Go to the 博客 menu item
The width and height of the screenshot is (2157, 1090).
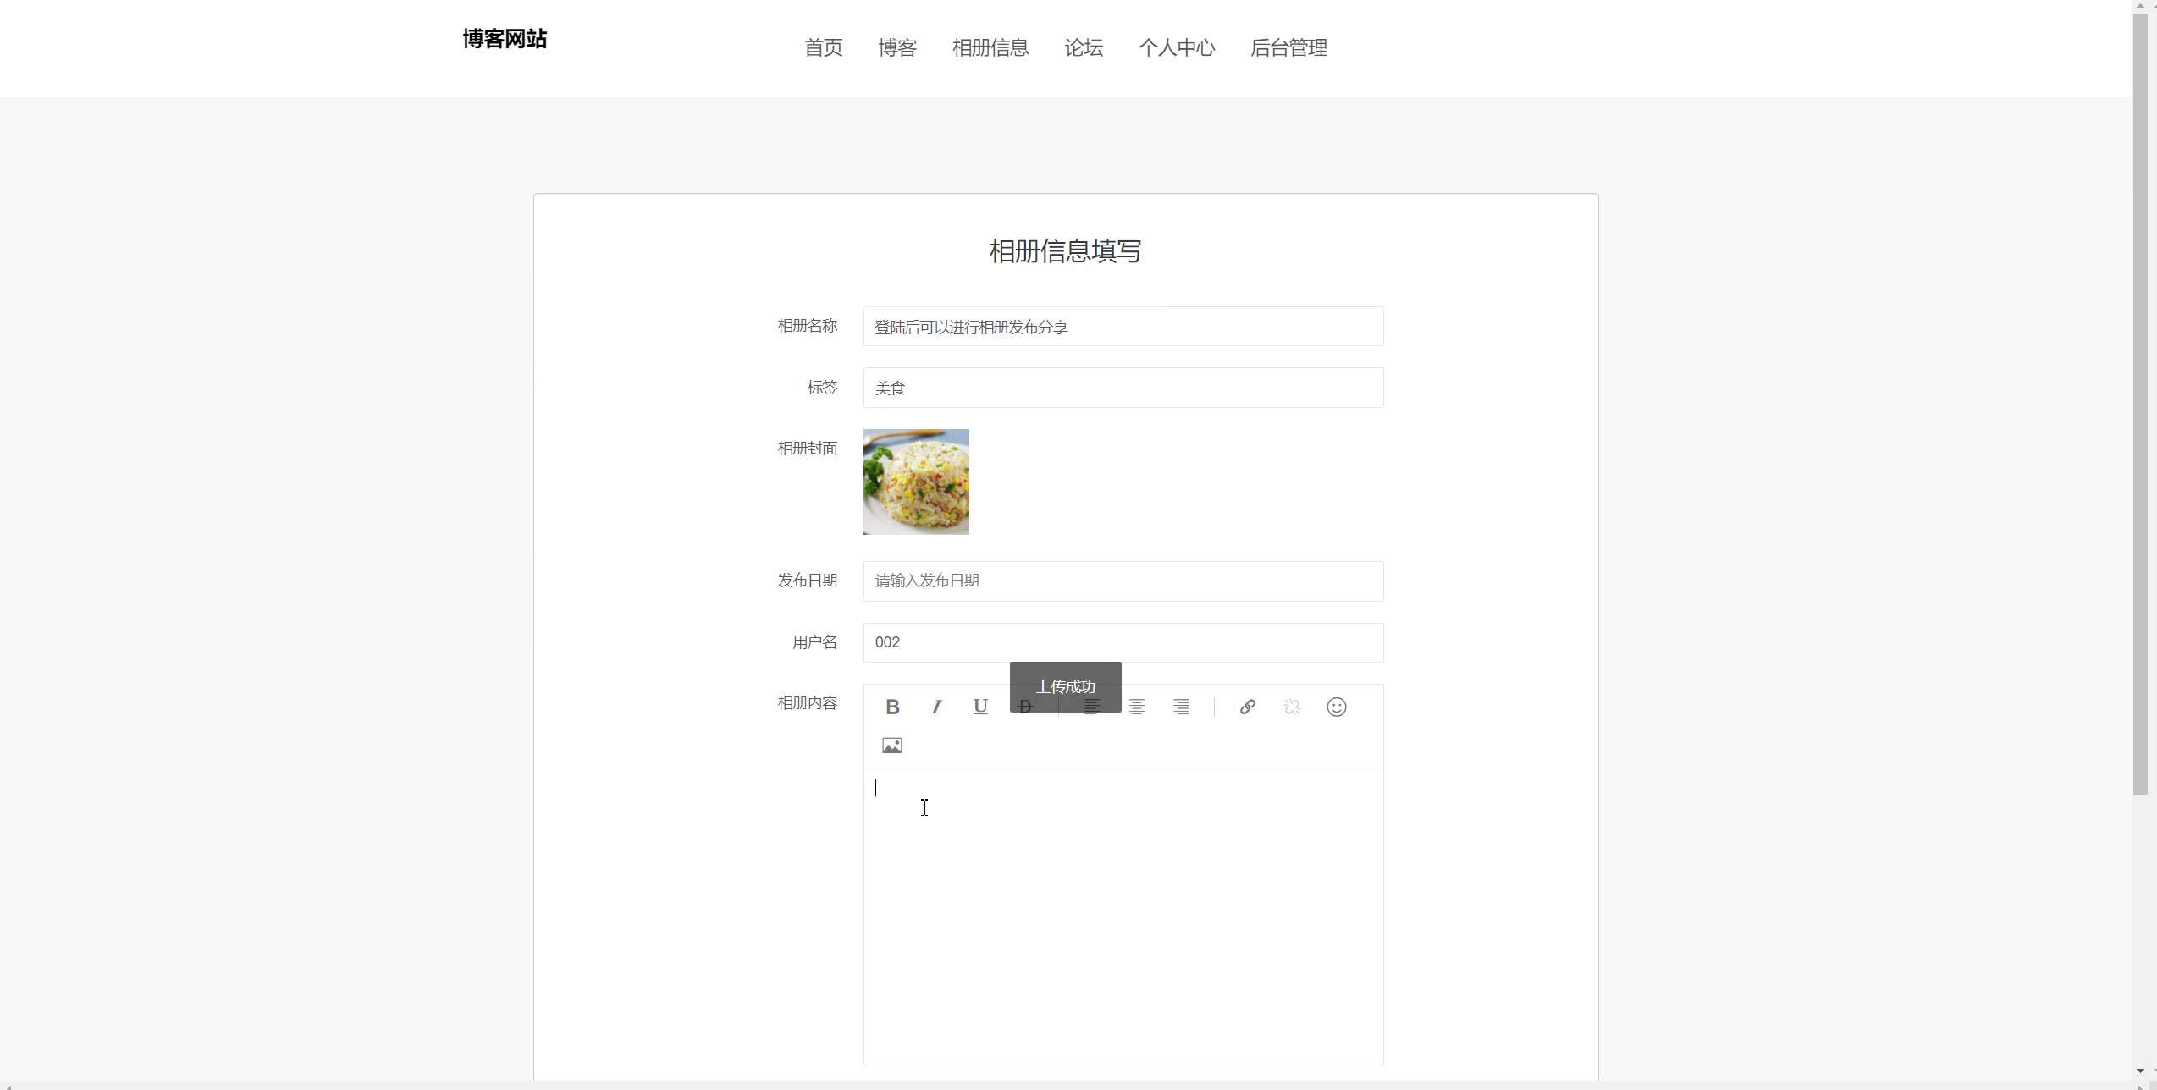click(897, 48)
